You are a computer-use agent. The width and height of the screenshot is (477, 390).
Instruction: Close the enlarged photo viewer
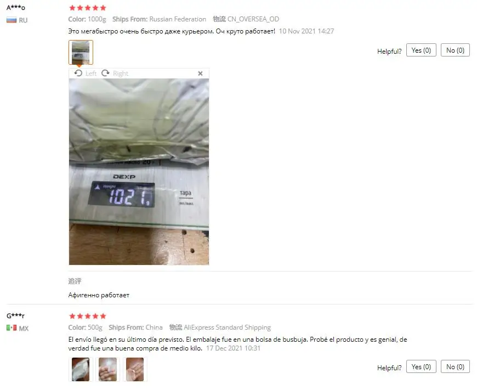pos(200,74)
